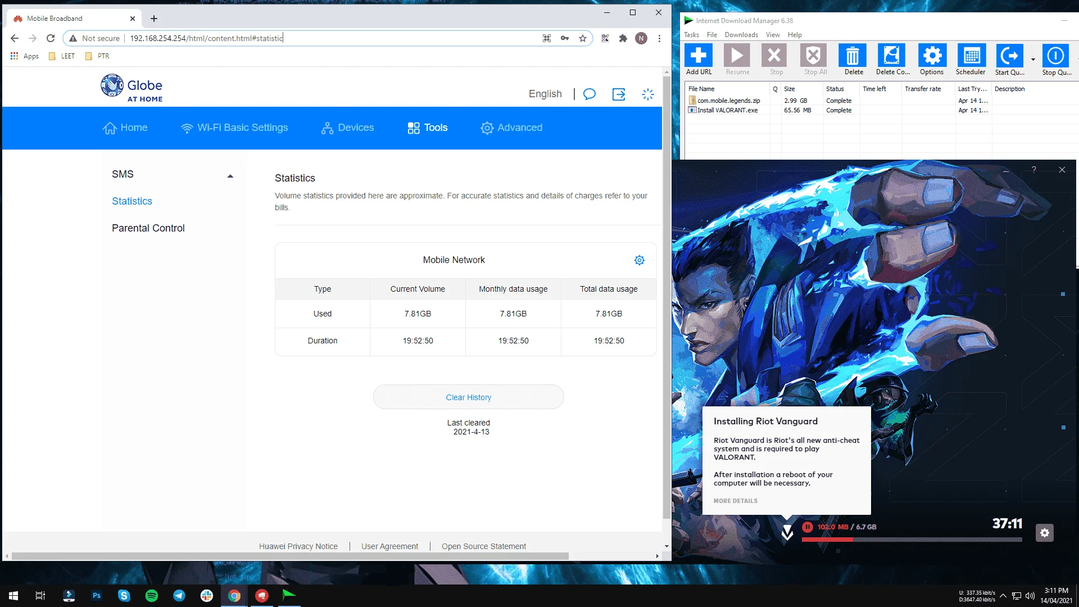Screen dimensions: 1079x607
Task: Open Photoshop from the taskbar
Action: point(97,596)
